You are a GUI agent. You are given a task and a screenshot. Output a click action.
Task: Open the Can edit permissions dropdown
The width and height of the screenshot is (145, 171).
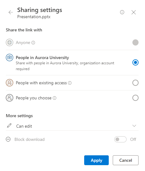(72, 126)
